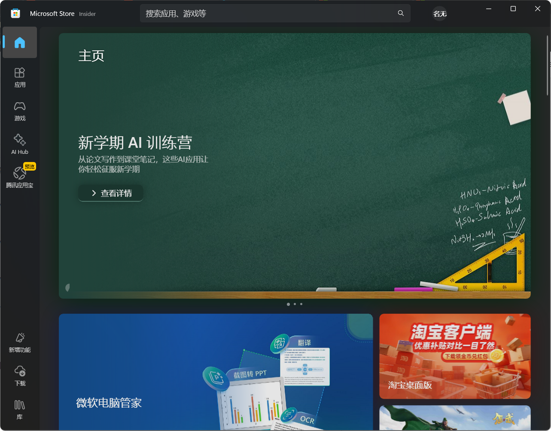The width and height of the screenshot is (551, 431).
Task: Click the vertical scrollbar thumb
Action: pos(548,65)
